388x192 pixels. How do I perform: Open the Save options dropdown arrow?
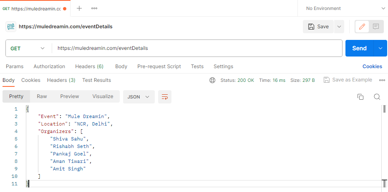[339, 27]
